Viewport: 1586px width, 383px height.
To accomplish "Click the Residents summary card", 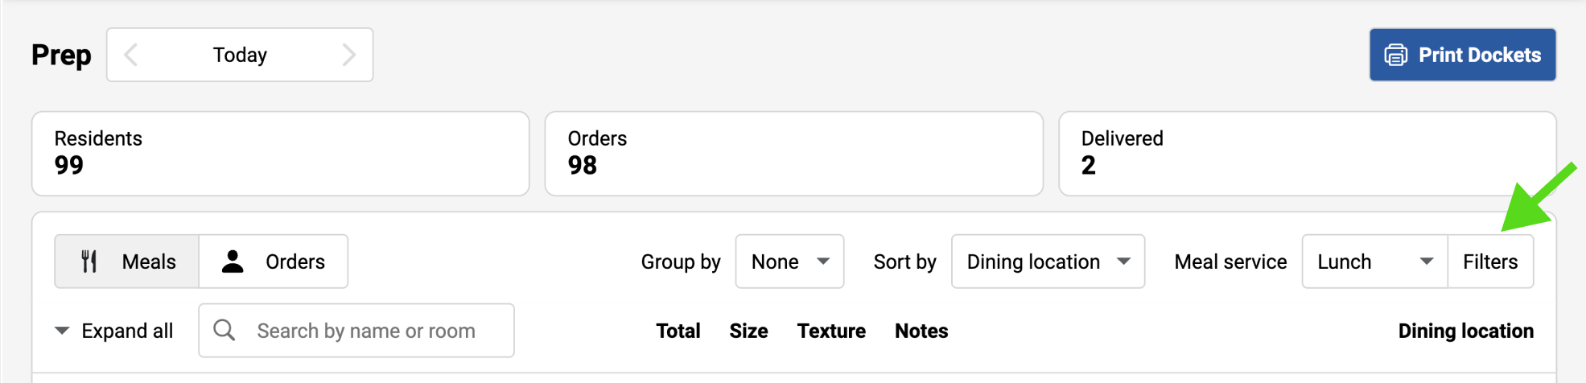I will coord(280,153).
